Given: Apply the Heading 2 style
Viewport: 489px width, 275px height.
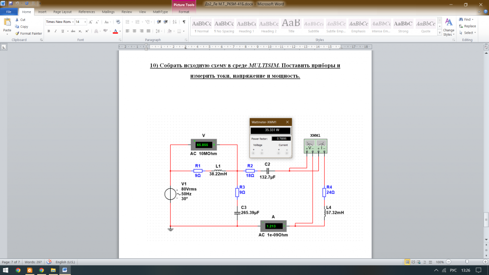Looking at the screenshot, I should point(268,25).
